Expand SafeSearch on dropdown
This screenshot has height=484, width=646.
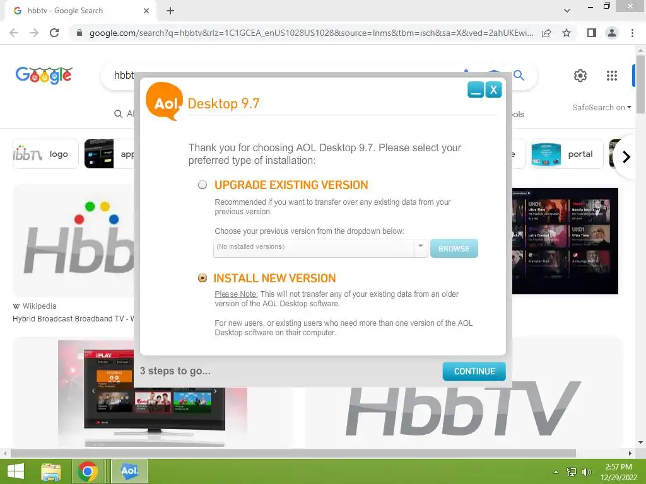pyautogui.click(x=601, y=107)
